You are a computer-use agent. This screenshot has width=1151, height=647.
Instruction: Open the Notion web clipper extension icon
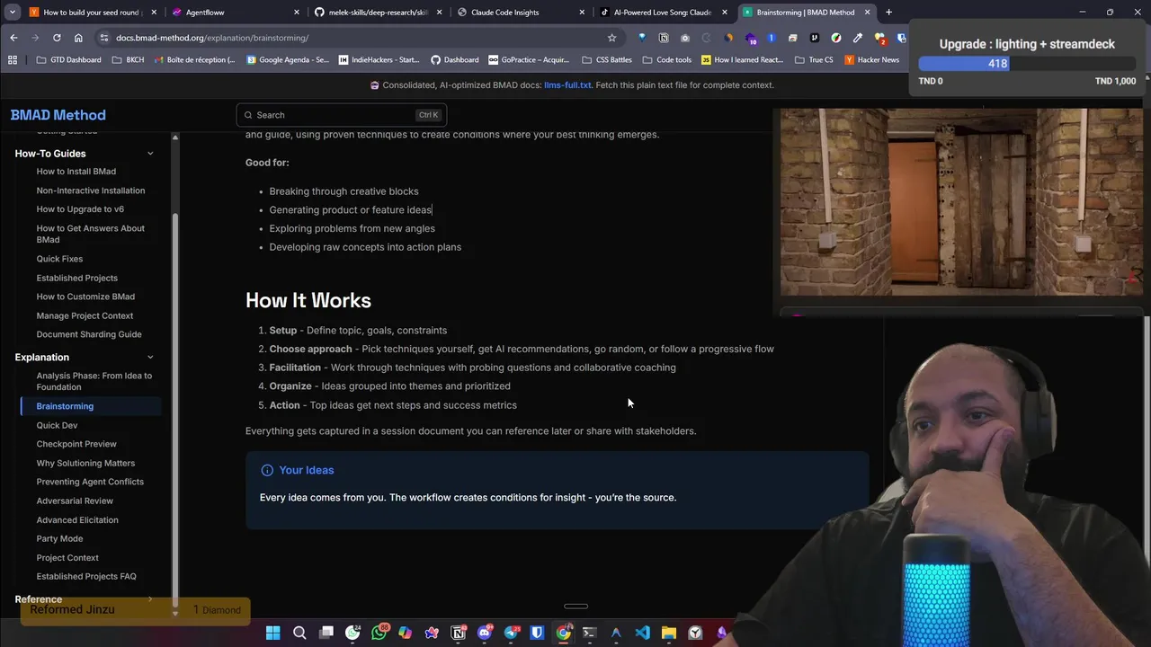tap(664, 38)
